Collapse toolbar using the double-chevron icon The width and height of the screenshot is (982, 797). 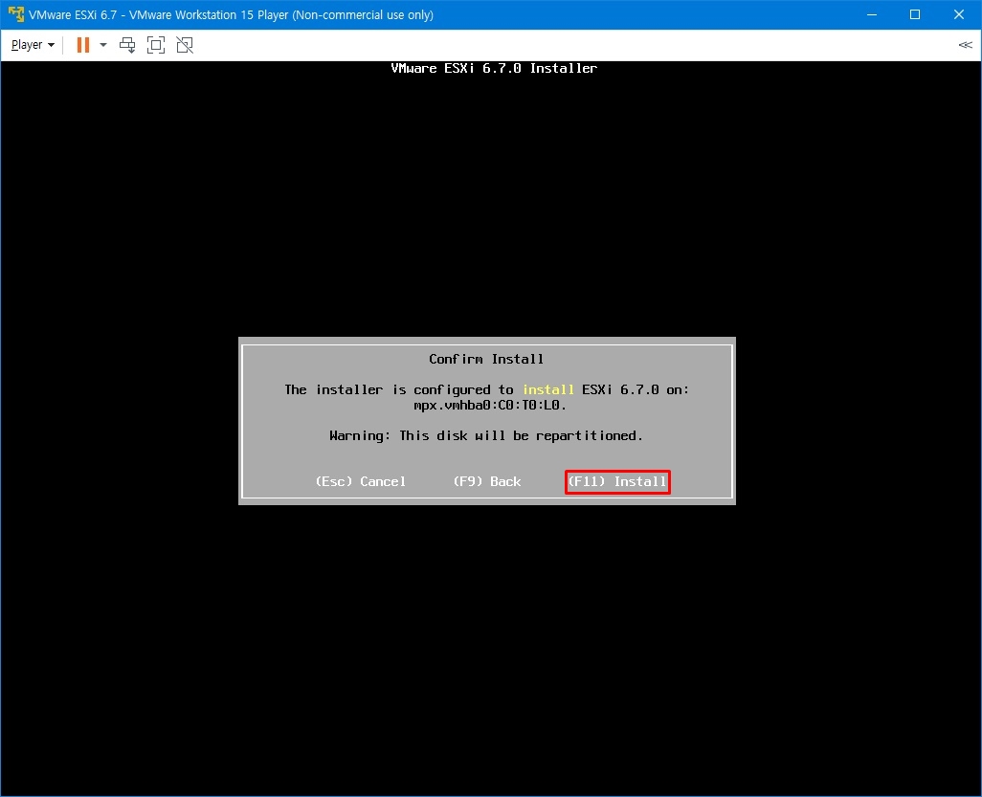[x=965, y=45]
